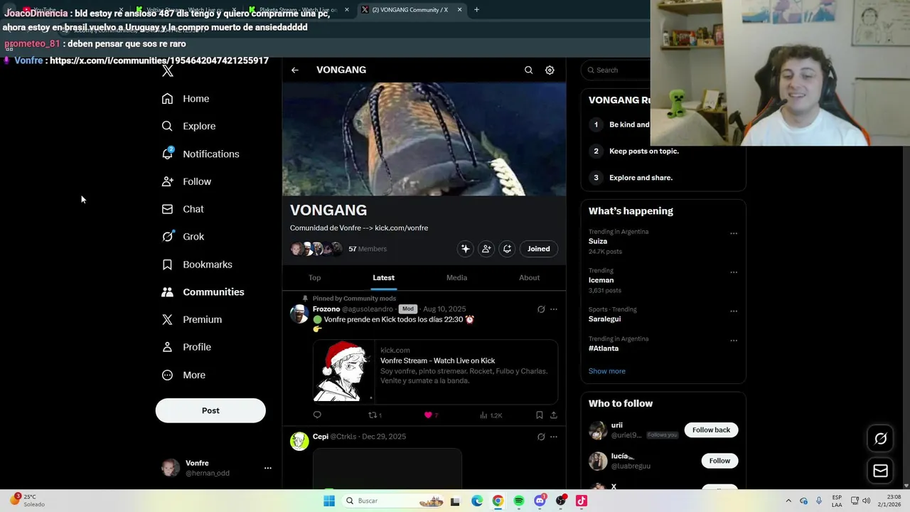Open Cepi's profile name
The width and height of the screenshot is (910, 512).
coord(321,437)
